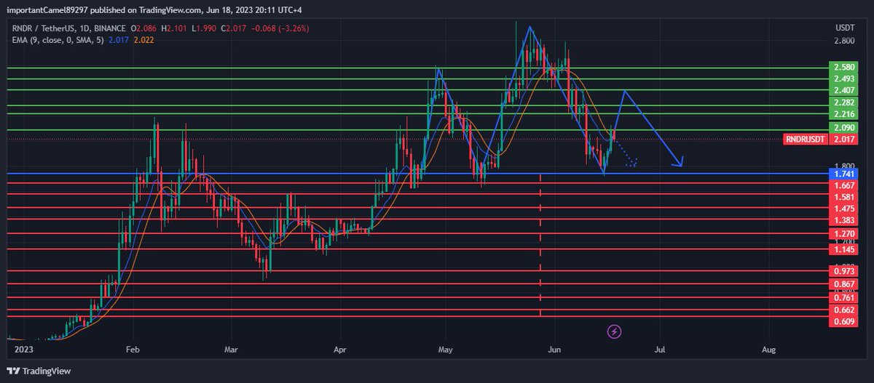
Task: Click the 2.800 tick on price axis
Action: click(844, 41)
